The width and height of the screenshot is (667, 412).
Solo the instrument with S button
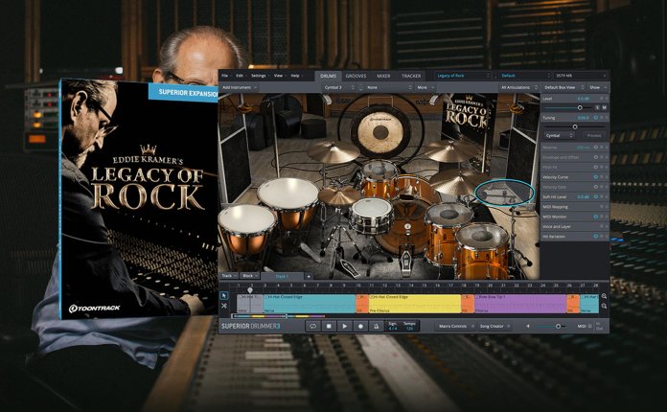pyautogui.click(x=597, y=108)
